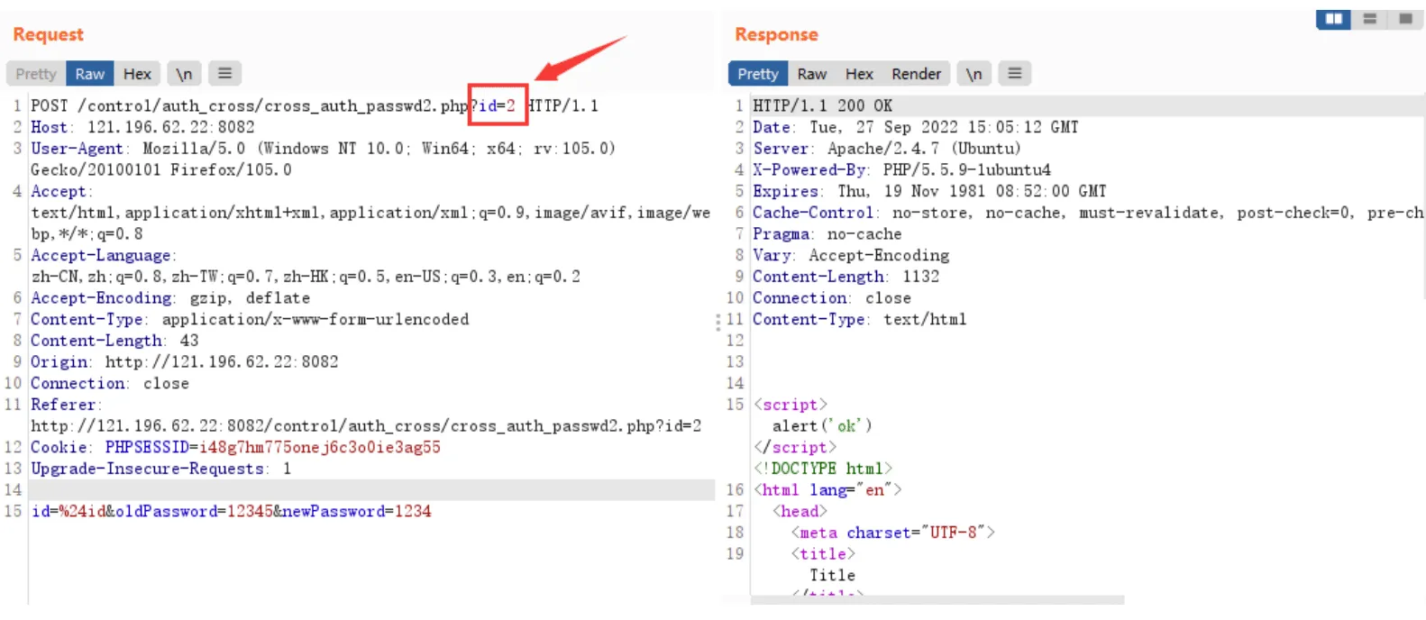This screenshot has height=620, width=1426.
Task: Click the Origin header value
Action: pos(222,361)
